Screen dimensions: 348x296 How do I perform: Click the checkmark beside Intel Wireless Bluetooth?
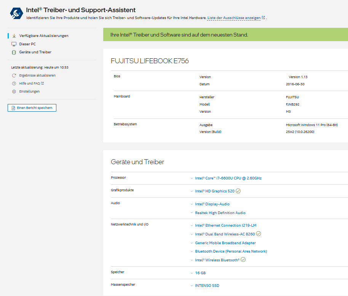click(243, 260)
